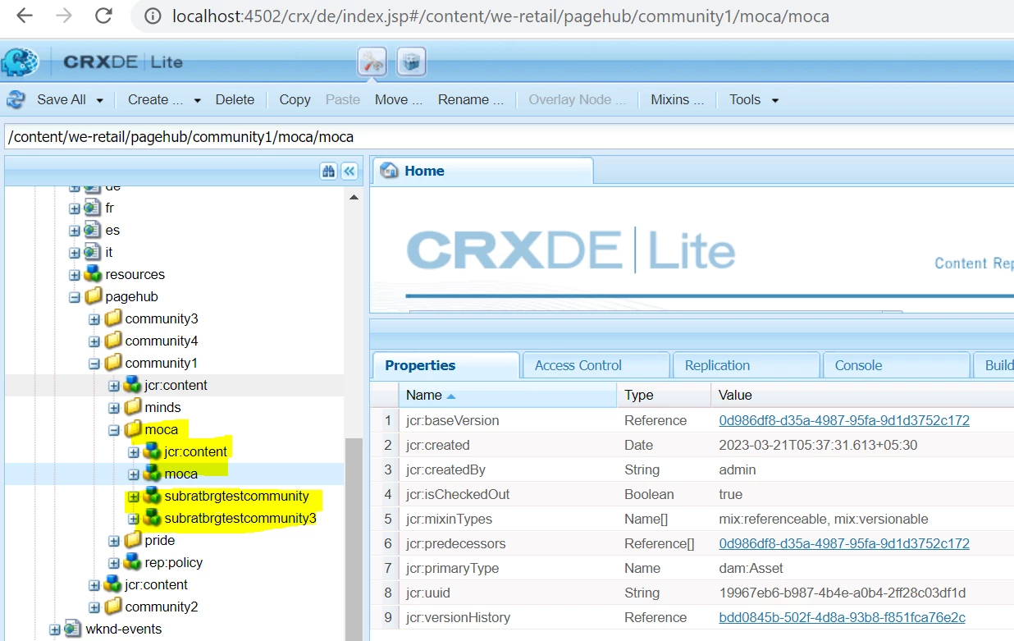Image resolution: width=1014 pixels, height=641 pixels.
Task: Click the Mixins toolbar button
Action: point(677,99)
